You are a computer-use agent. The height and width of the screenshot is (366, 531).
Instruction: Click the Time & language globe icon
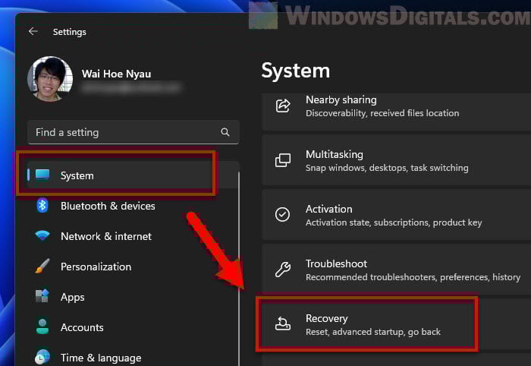(42, 357)
